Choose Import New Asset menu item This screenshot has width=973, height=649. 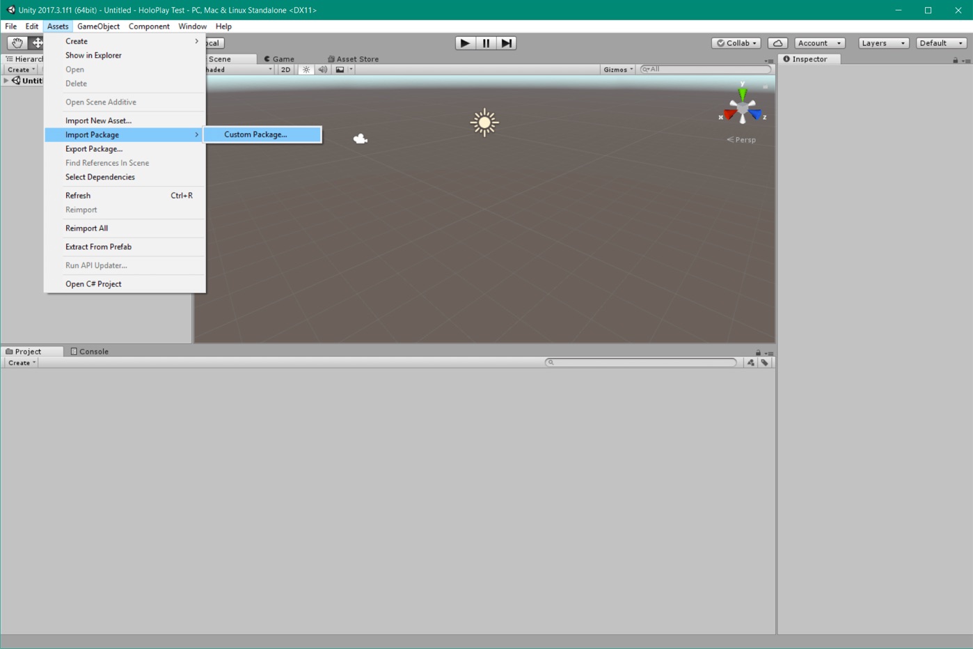[x=125, y=120]
